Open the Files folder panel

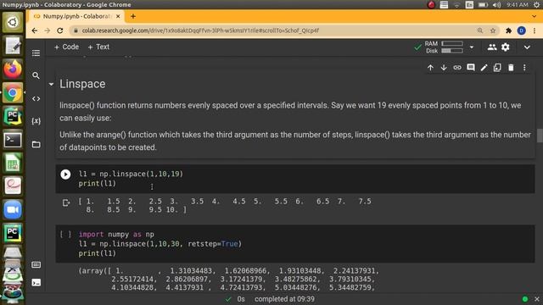[x=36, y=144]
